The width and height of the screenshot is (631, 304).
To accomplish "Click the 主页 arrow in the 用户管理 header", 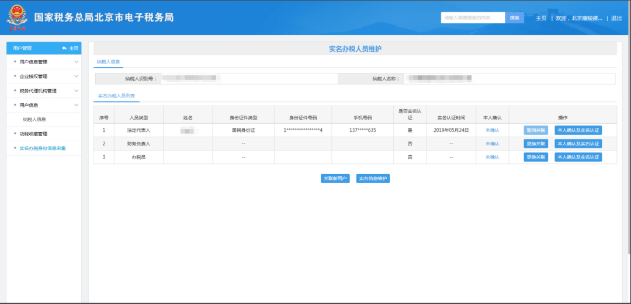I will click(71, 48).
